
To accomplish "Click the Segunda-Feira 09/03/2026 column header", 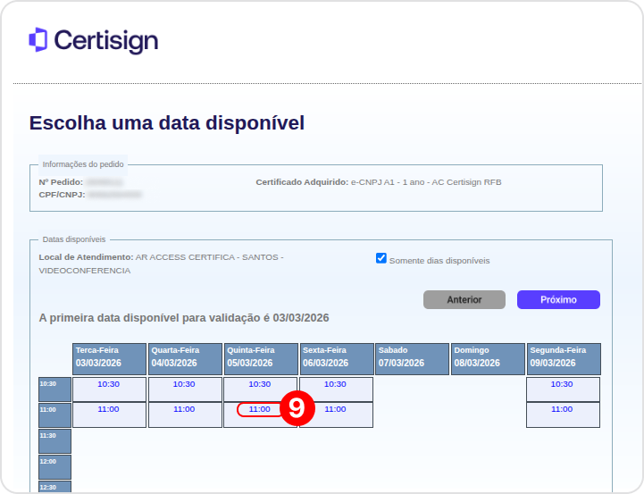I will [x=564, y=359].
